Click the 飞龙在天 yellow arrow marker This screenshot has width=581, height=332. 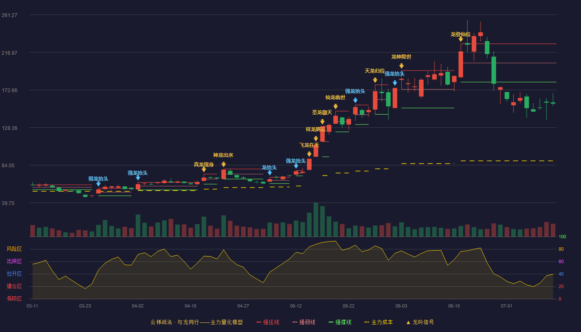click(x=309, y=154)
